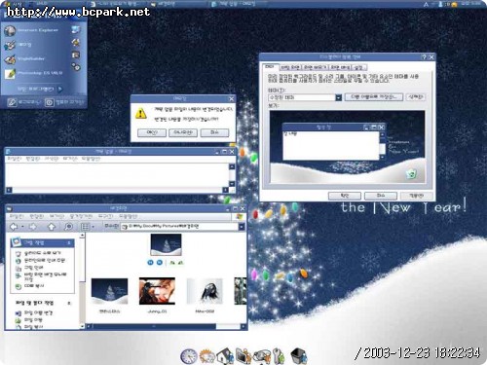Click Cancel in the Notepad save prompt

tap(214, 132)
